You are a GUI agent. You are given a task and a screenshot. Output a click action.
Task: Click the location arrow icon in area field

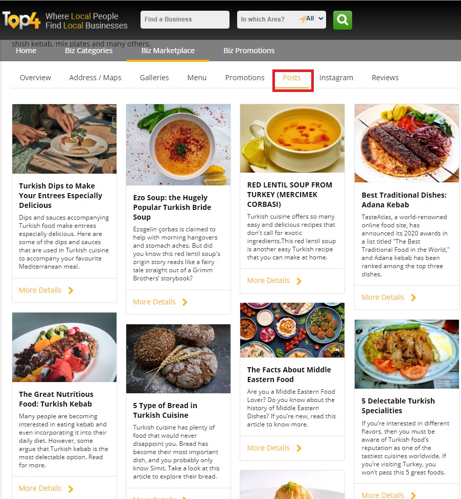(302, 19)
